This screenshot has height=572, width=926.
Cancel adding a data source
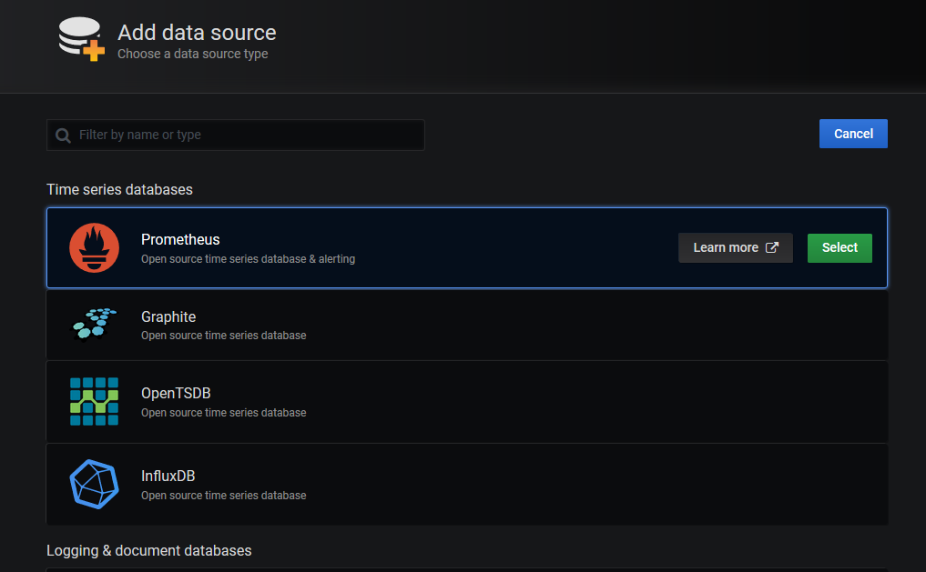(853, 134)
